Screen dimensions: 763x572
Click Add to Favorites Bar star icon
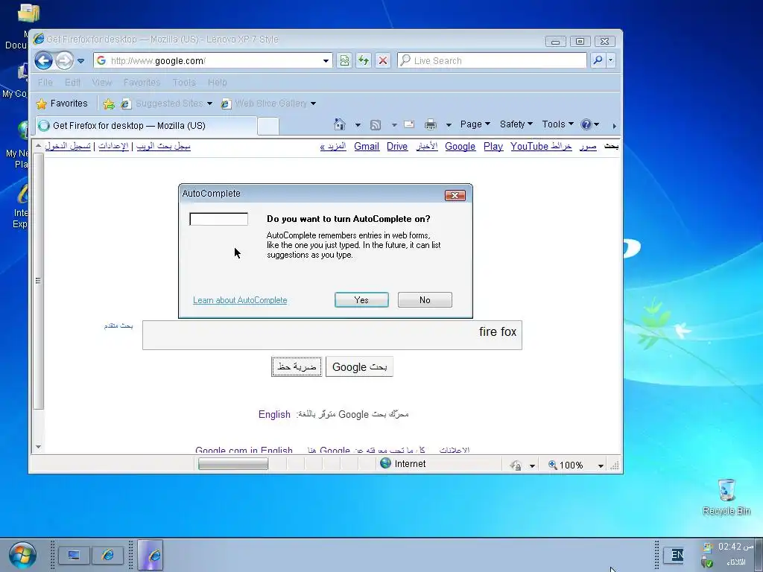click(x=109, y=104)
